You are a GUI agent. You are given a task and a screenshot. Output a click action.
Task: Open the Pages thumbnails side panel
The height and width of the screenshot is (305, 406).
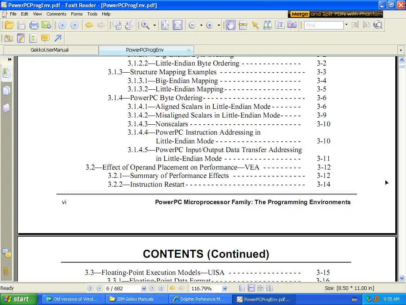point(6,91)
